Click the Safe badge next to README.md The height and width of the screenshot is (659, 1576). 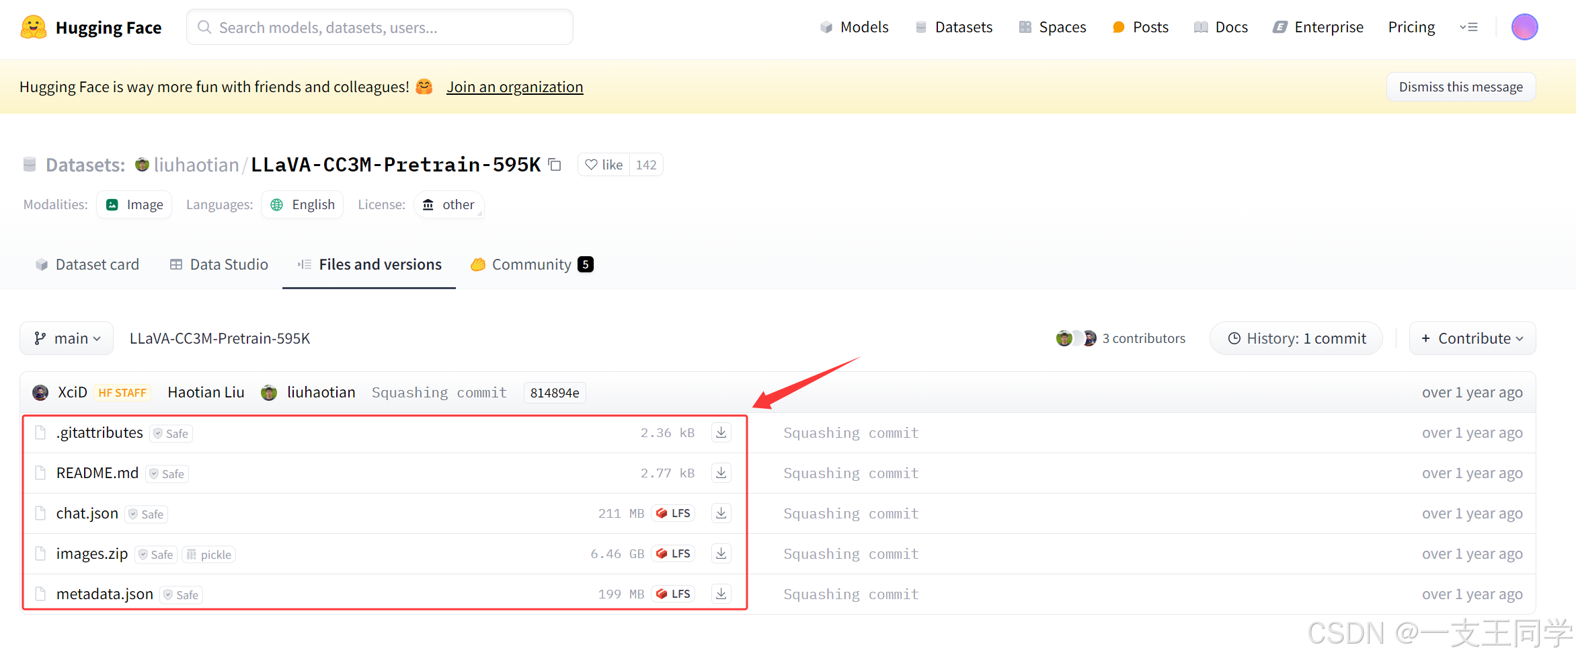point(167,474)
